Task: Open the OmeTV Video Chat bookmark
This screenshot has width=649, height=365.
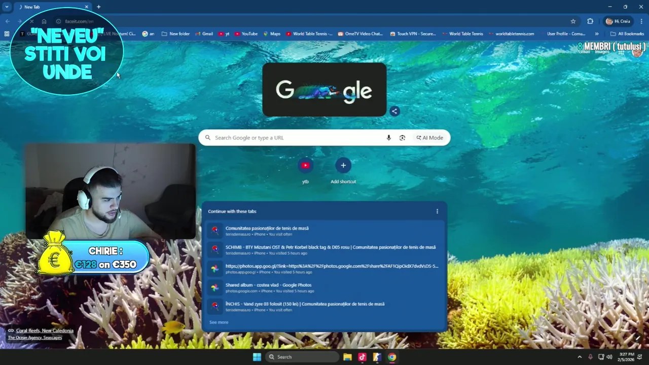Action: coord(360,34)
